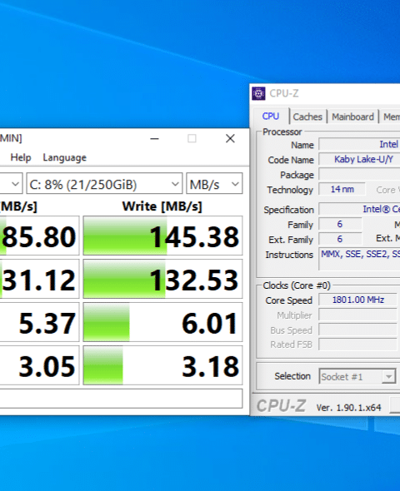
Task: Click the read result 31.12
Action: 39,279
